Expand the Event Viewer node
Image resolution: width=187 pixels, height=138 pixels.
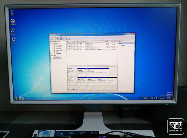tap(53, 47)
